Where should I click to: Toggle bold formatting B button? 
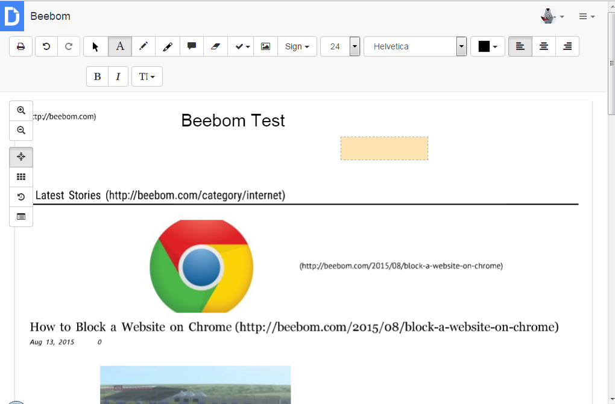click(x=97, y=76)
